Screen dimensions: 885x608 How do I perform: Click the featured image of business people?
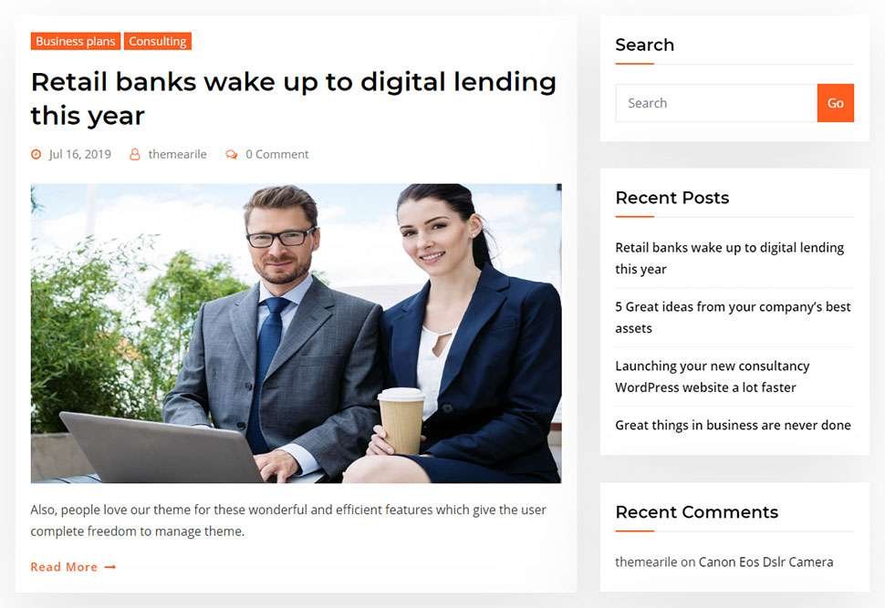point(296,333)
